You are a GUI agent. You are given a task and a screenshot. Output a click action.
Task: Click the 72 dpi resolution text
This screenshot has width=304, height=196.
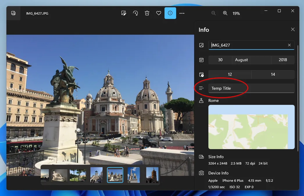pyautogui.click(x=250, y=163)
